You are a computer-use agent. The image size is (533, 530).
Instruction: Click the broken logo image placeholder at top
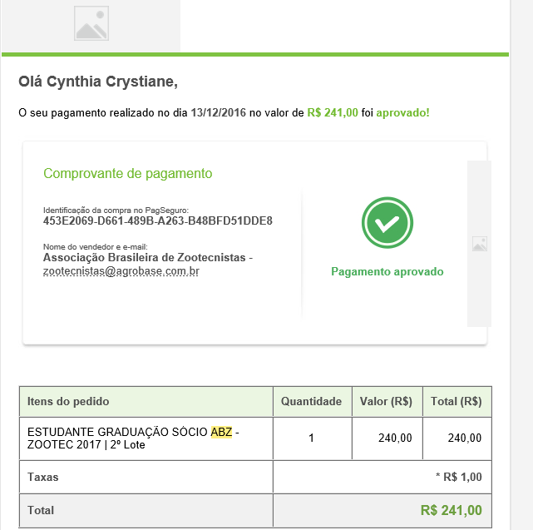[91, 23]
